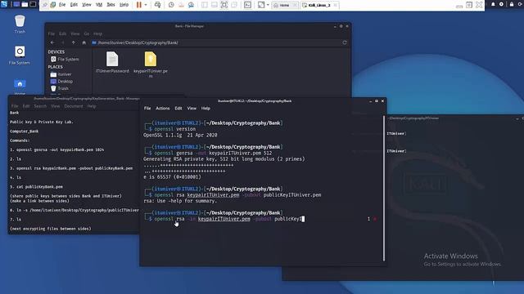The width and height of the screenshot is (524, 294).
Task: Open VMware View menu
Action: click(87, 5)
